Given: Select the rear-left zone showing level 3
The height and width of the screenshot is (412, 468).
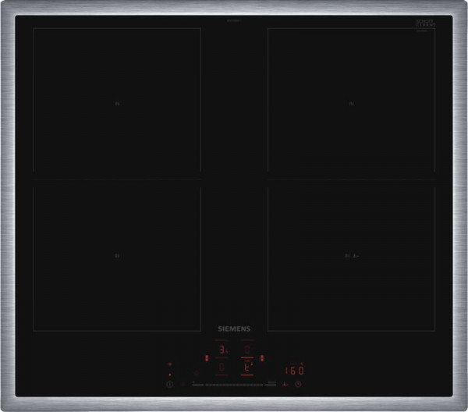Looking at the screenshot, I should 223,351.
